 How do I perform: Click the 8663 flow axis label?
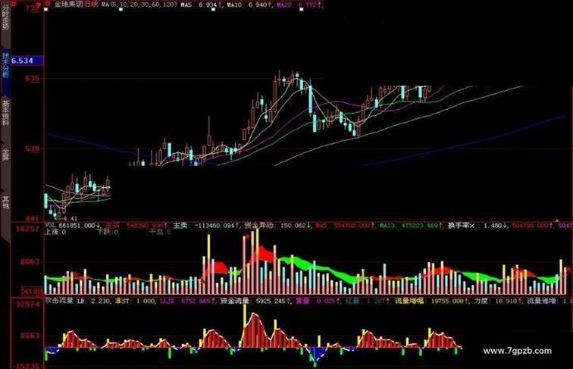click(x=30, y=336)
